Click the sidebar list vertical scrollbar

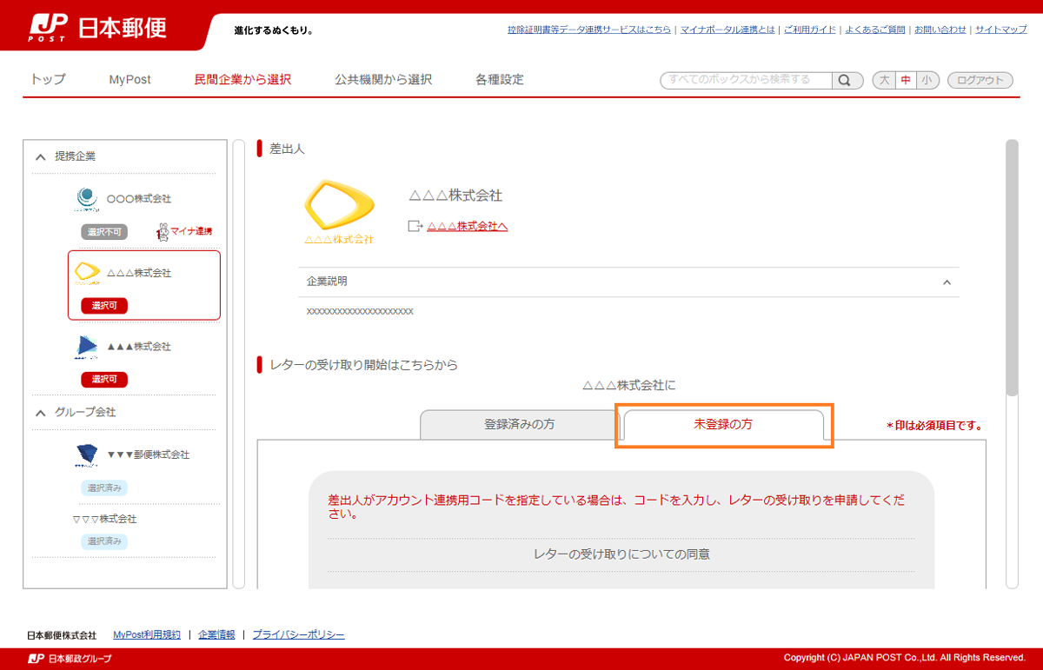[239, 363]
